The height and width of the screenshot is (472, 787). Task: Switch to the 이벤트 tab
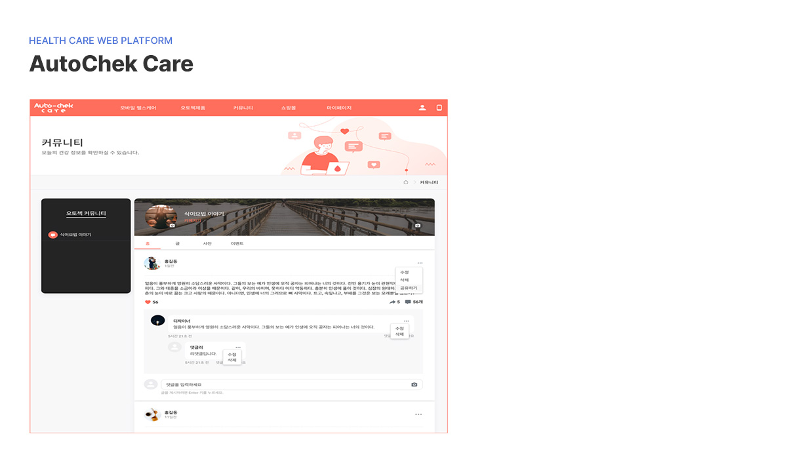coord(237,244)
